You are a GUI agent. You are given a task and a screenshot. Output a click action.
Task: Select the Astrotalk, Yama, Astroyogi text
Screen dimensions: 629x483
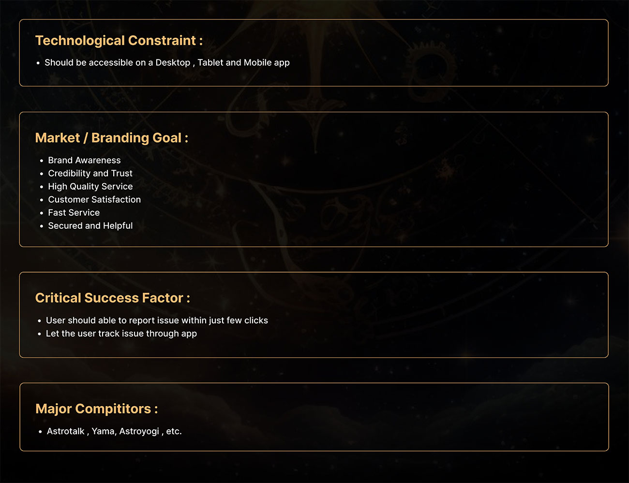point(114,431)
